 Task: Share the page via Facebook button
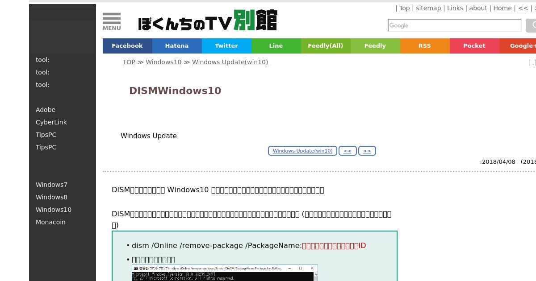pyautogui.click(x=127, y=46)
